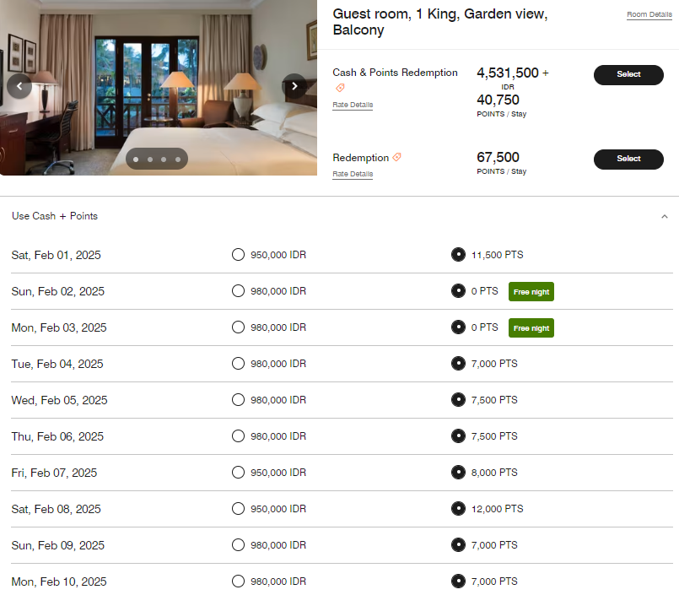Viewport: 679px width, 595px height.
Task: Open Rate Details for the Redemption rate
Action: pyautogui.click(x=353, y=174)
